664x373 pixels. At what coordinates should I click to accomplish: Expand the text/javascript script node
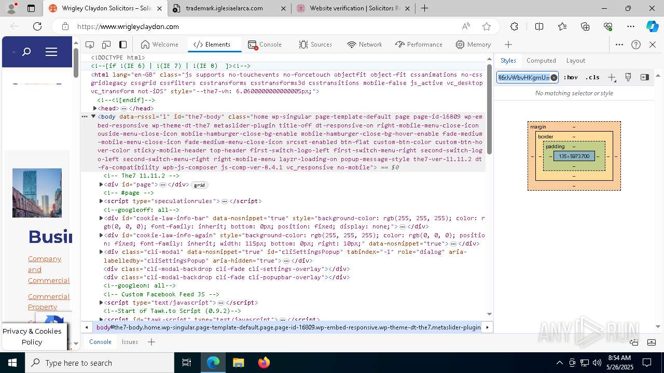(x=101, y=303)
